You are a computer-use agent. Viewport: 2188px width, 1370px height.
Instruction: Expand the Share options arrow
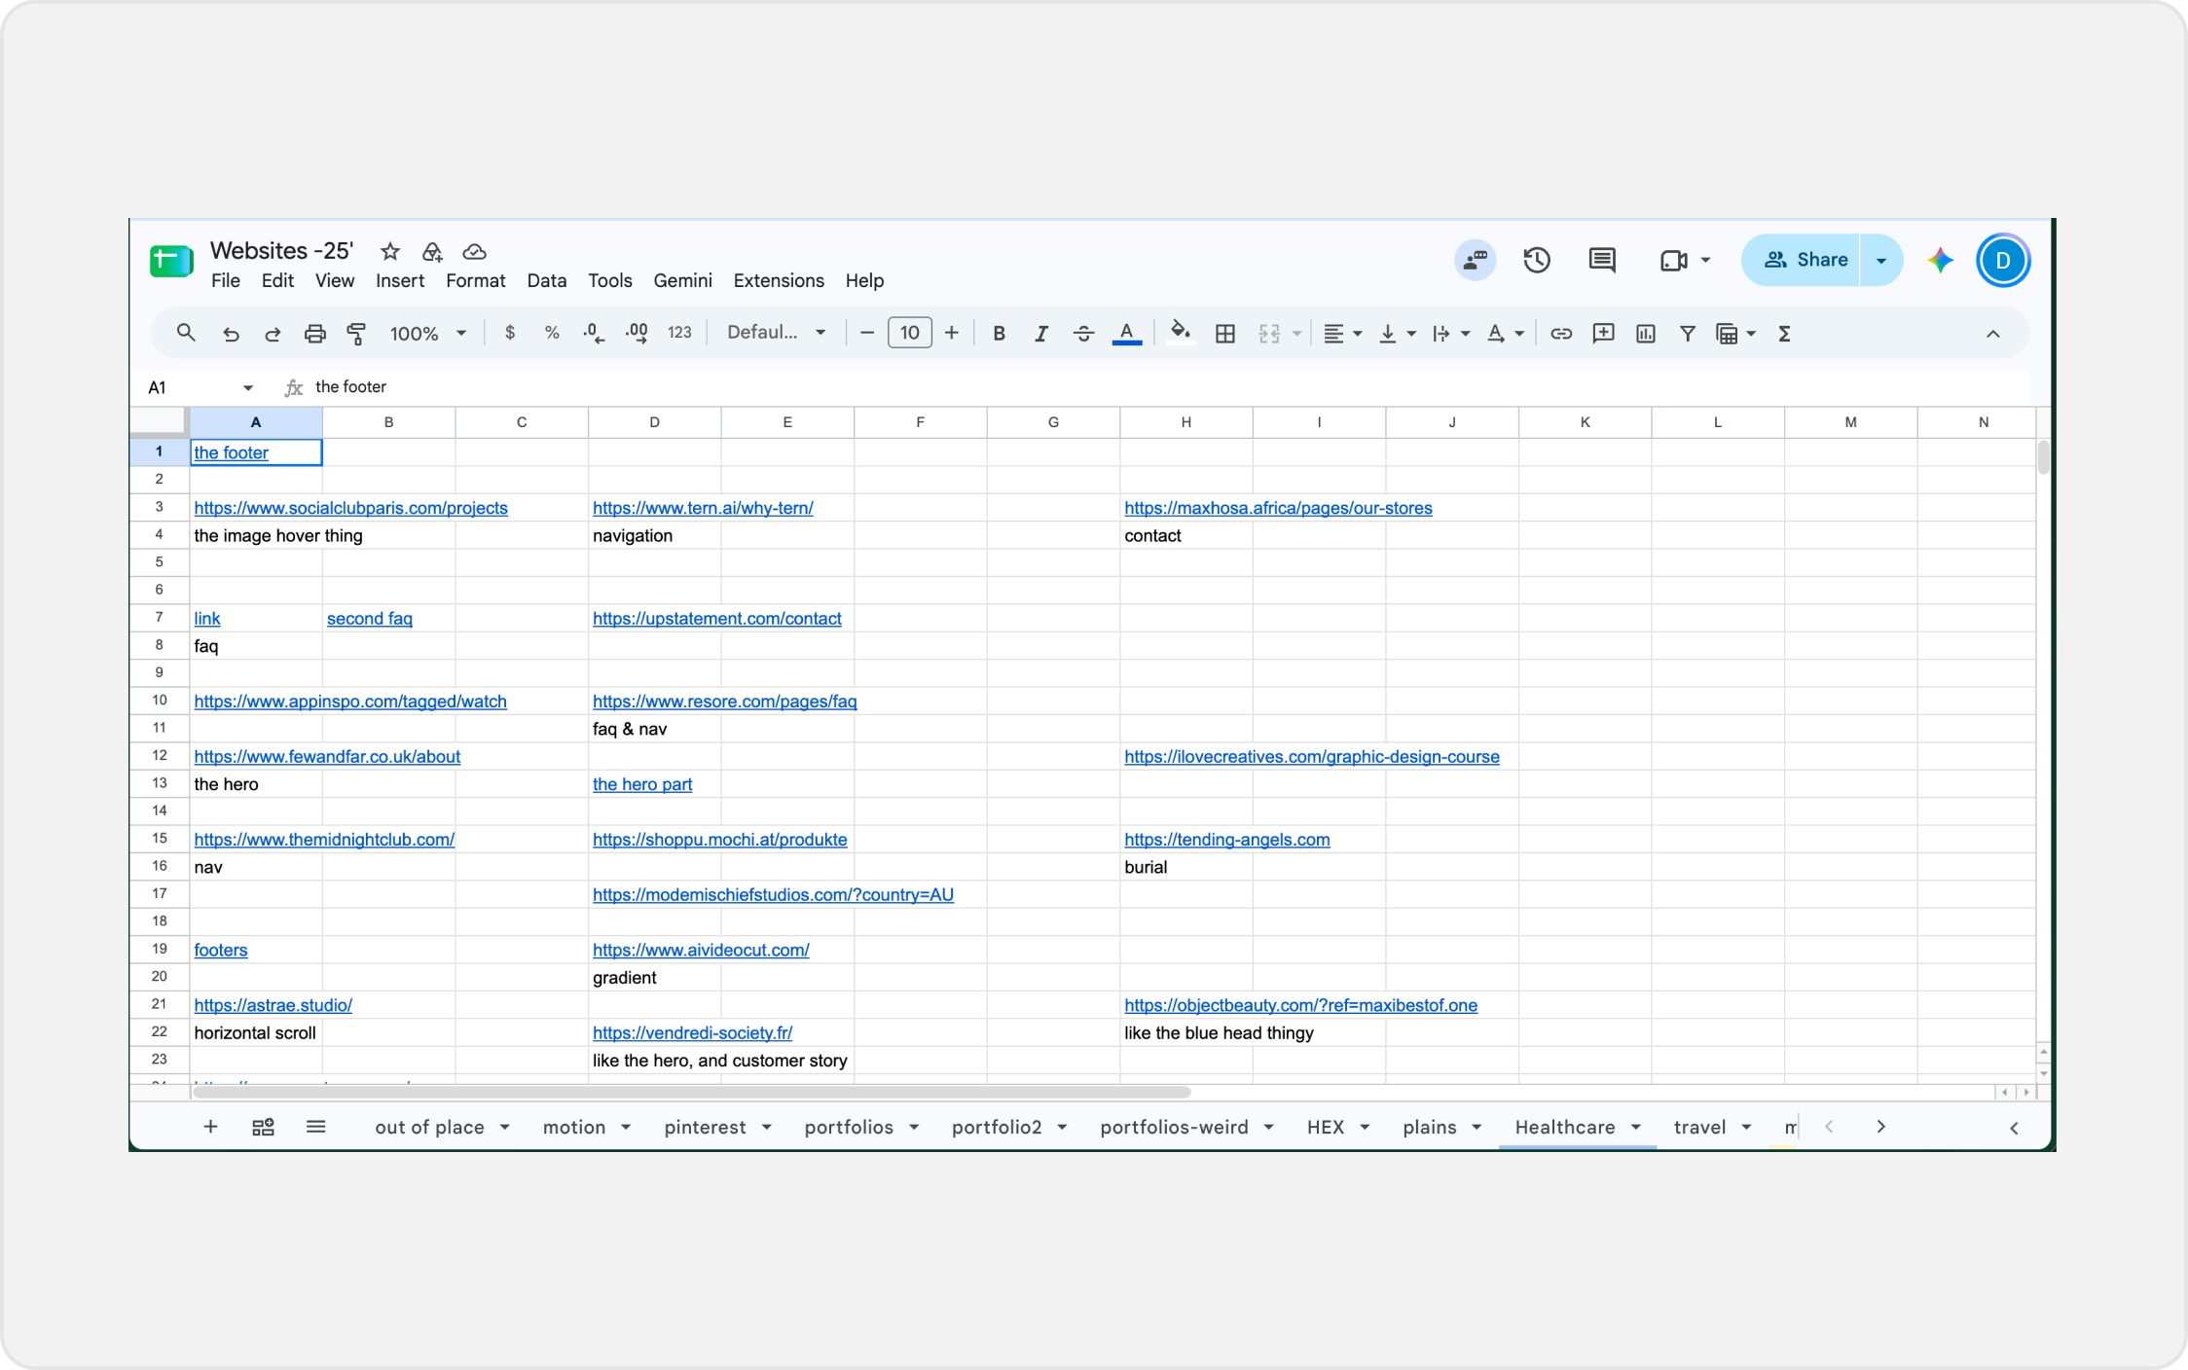click(1881, 260)
